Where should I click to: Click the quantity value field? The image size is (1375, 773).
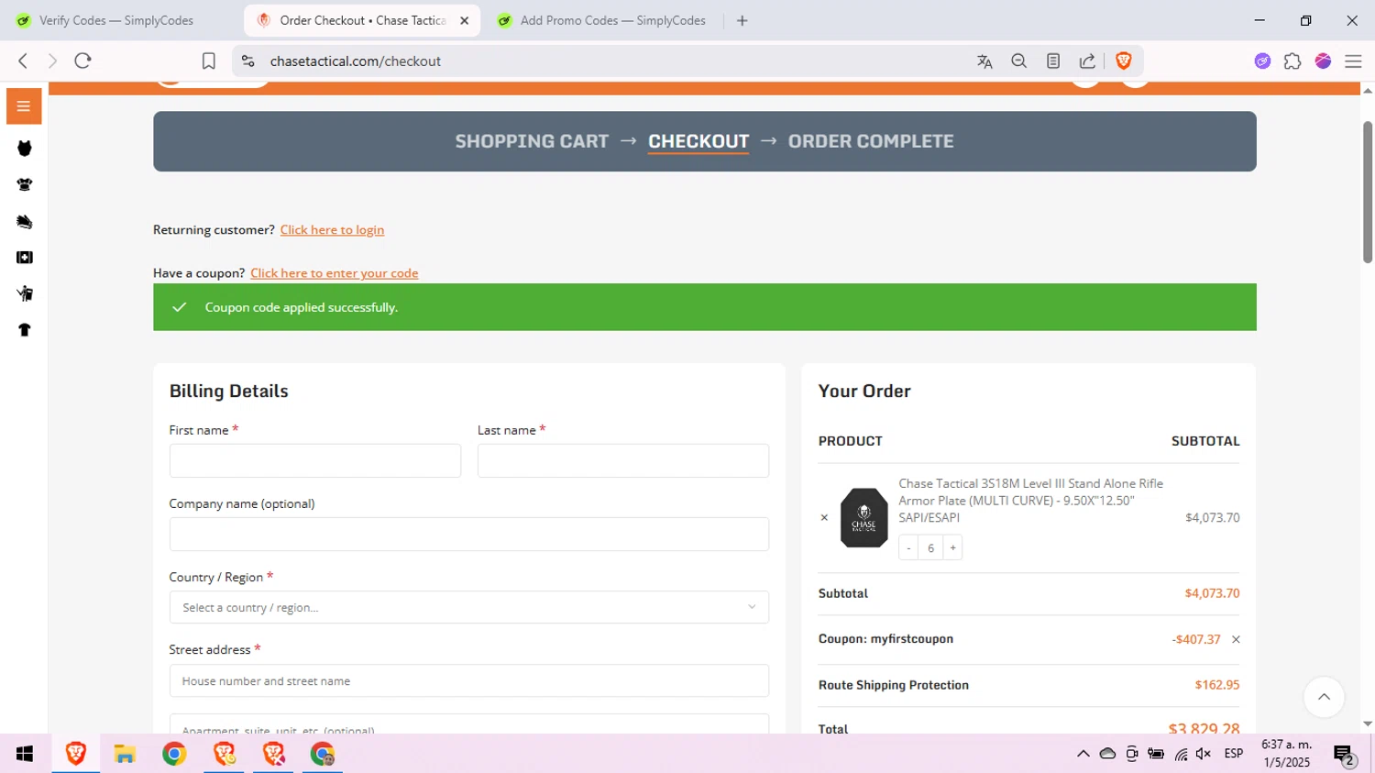coord(930,548)
